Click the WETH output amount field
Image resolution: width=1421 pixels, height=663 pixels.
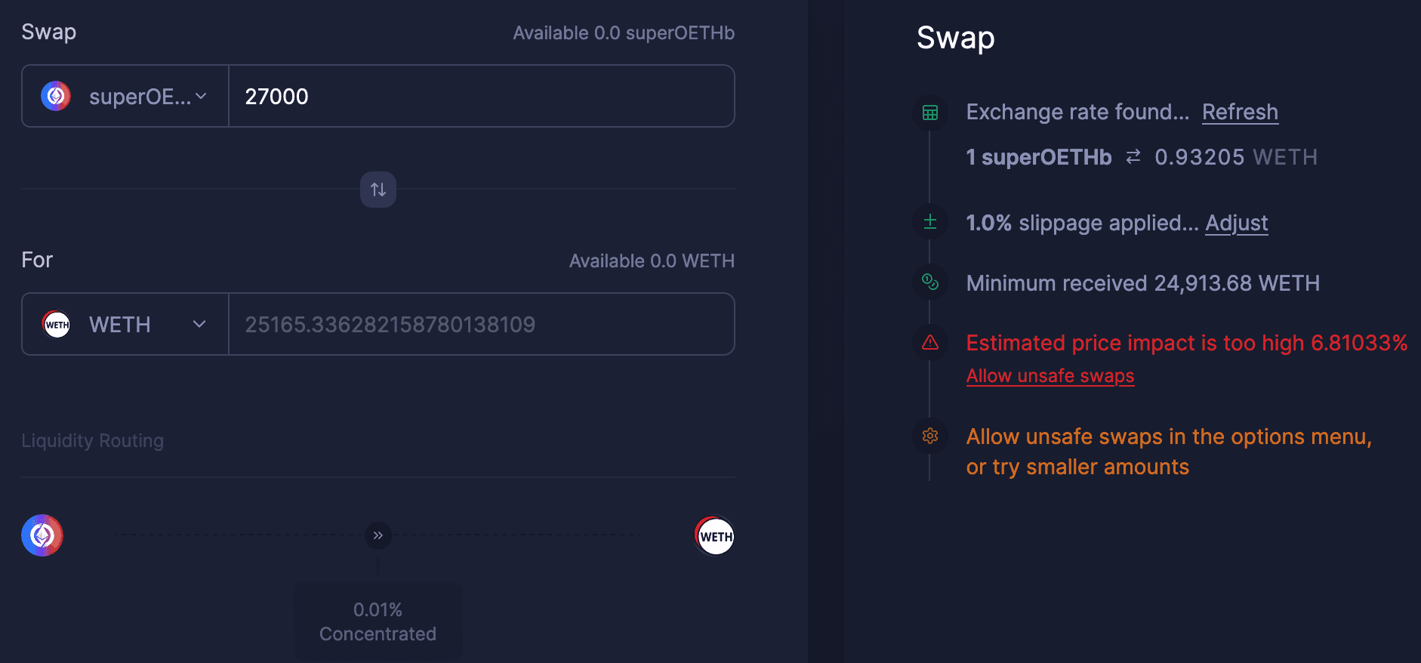[481, 325]
